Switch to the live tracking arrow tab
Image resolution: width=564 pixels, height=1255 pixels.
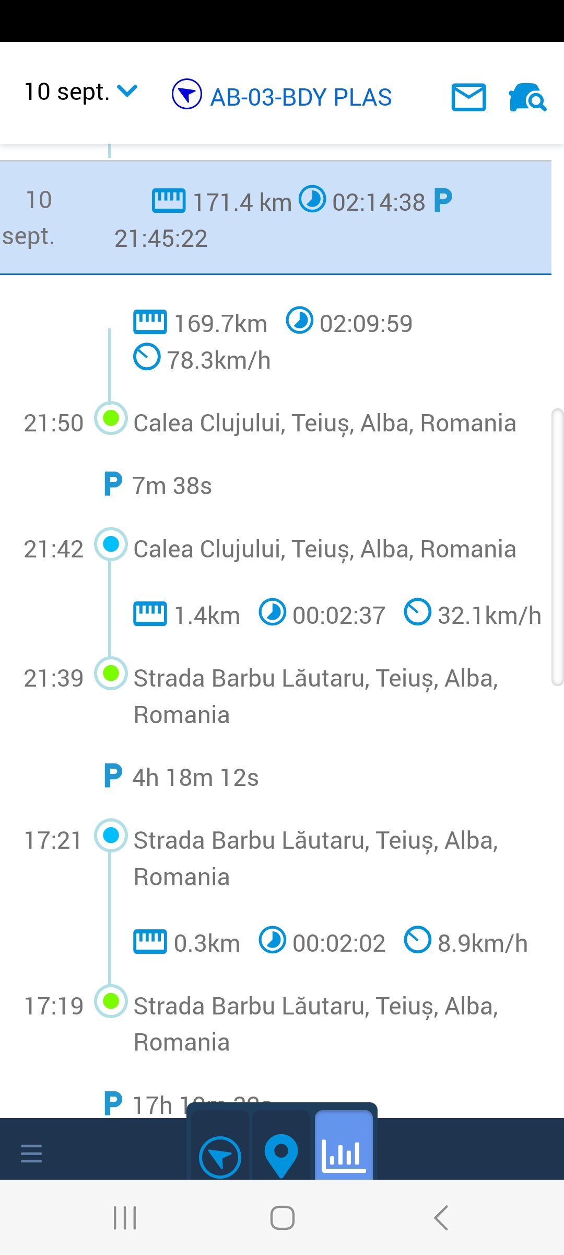(x=220, y=1157)
